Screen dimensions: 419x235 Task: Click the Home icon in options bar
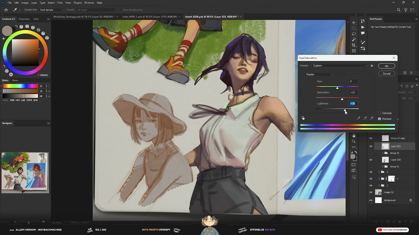click(x=6, y=10)
